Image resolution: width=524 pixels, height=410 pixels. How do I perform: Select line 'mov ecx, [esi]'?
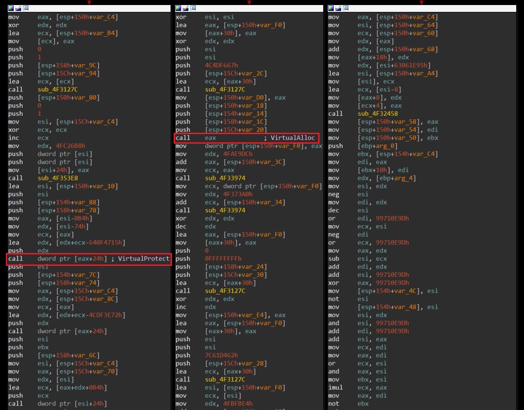point(209,395)
